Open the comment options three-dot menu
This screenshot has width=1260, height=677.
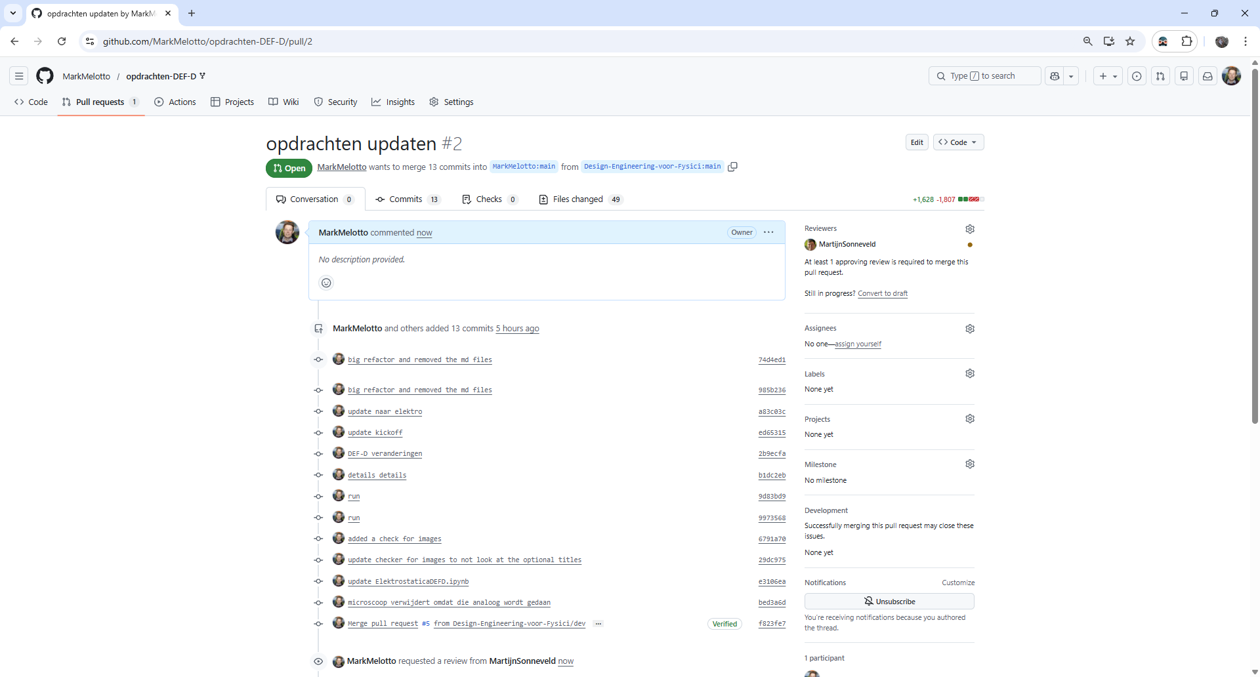pyautogui.click(x=768, y=232)
